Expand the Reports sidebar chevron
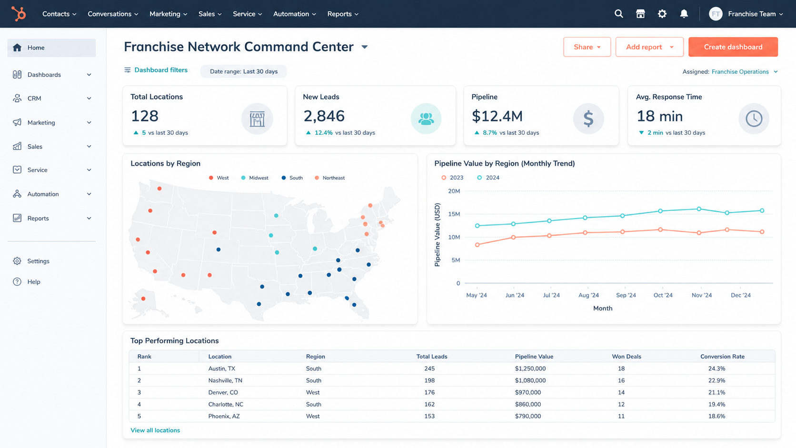Viewport: 796px width, 448px height. 89,219
